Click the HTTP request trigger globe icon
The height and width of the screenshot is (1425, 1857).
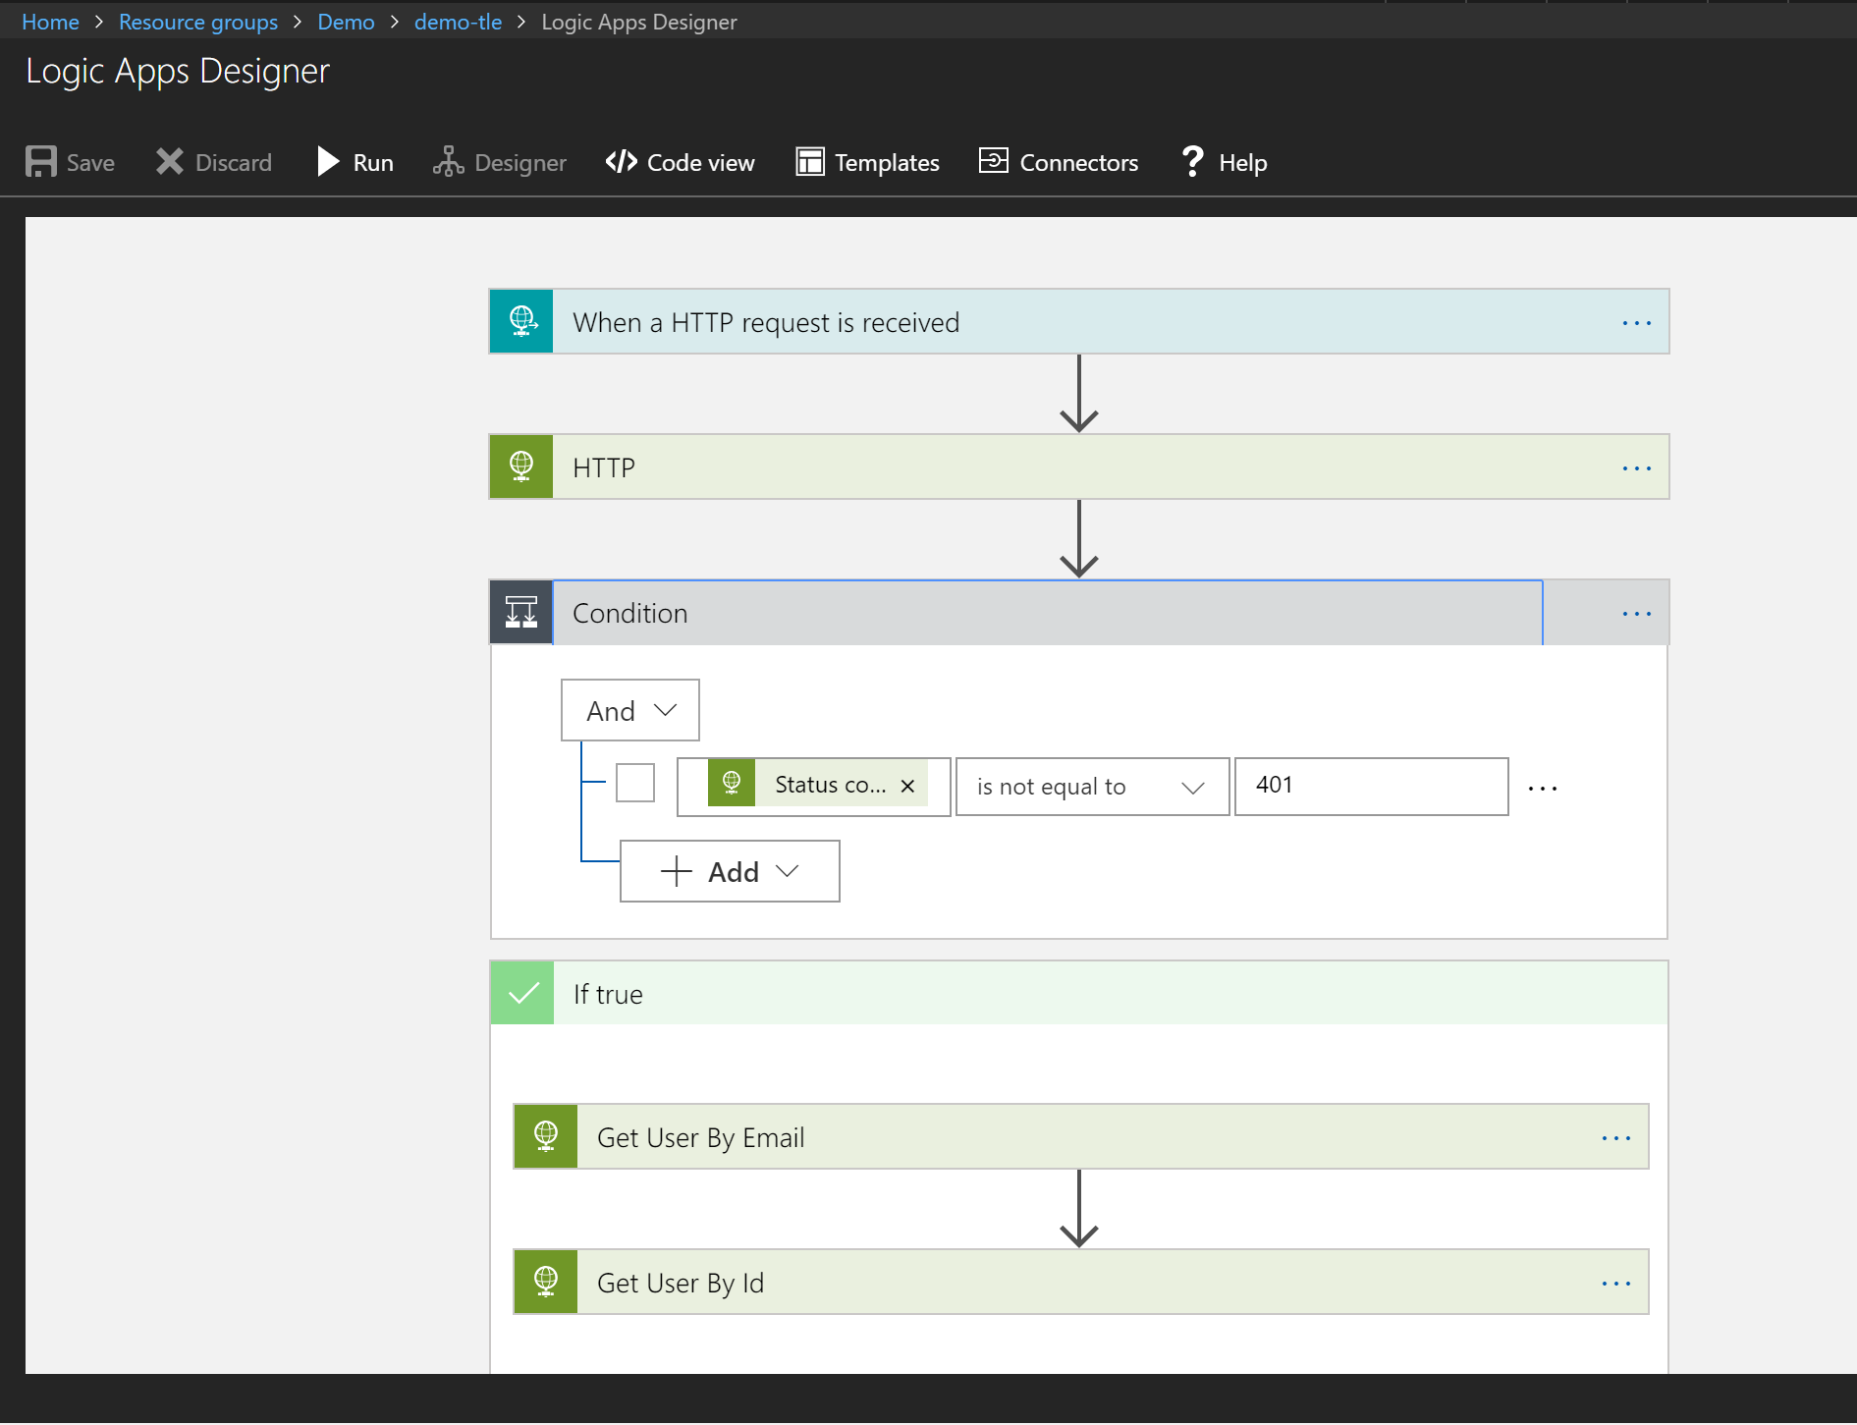point(521,321)
